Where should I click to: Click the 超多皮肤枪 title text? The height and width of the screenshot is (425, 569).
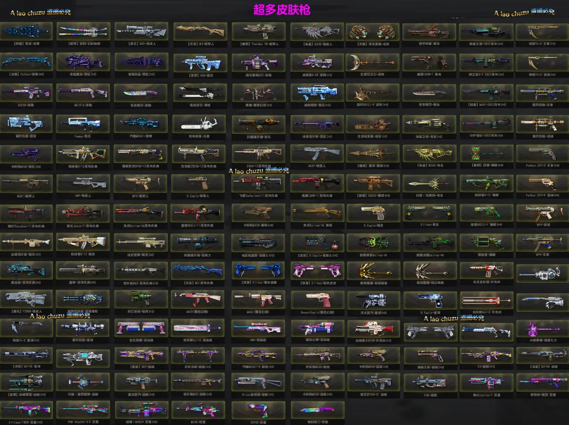(282, 10)
